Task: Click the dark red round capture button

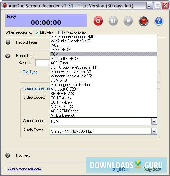Action: tap(144, 21)
